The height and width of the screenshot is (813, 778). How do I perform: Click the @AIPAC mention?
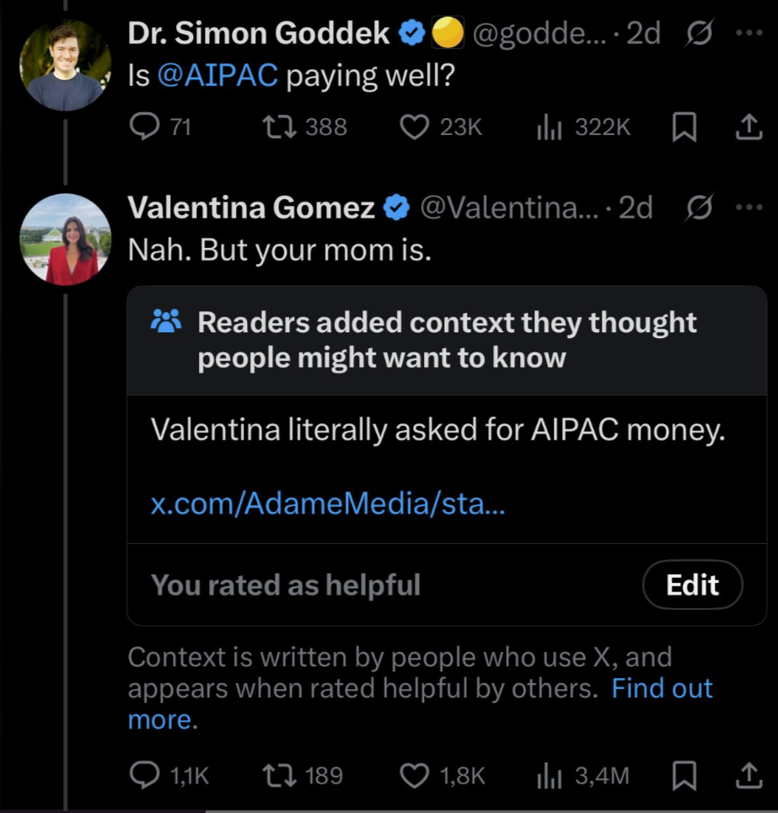tap(217, 76)
